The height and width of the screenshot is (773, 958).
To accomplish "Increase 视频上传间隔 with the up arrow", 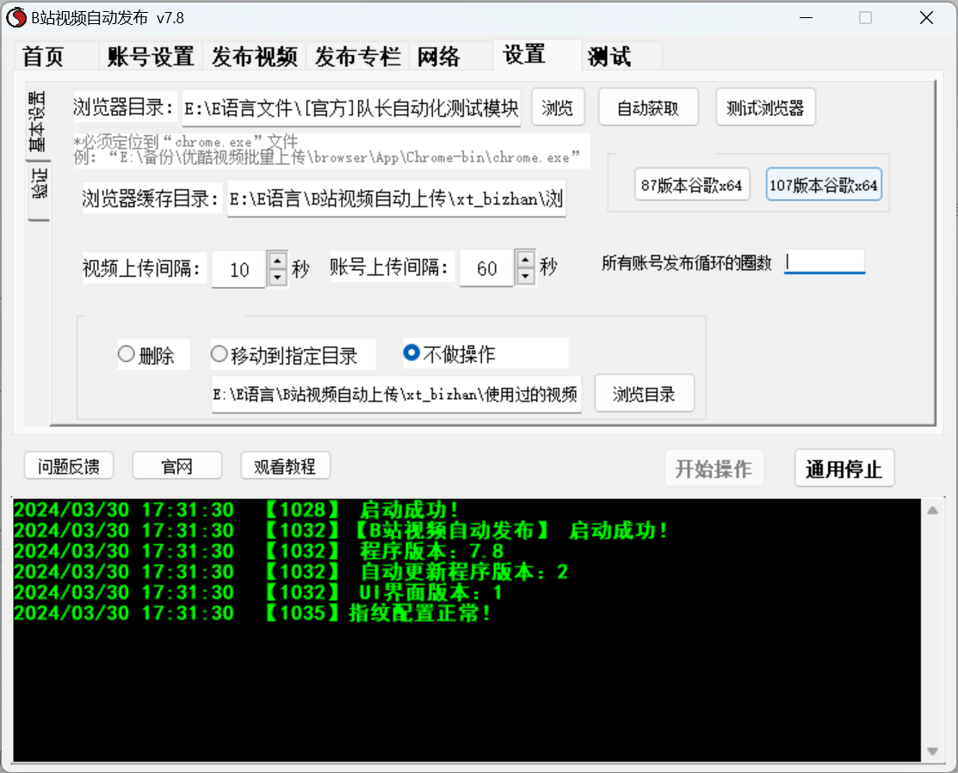I will click(277, 261).
